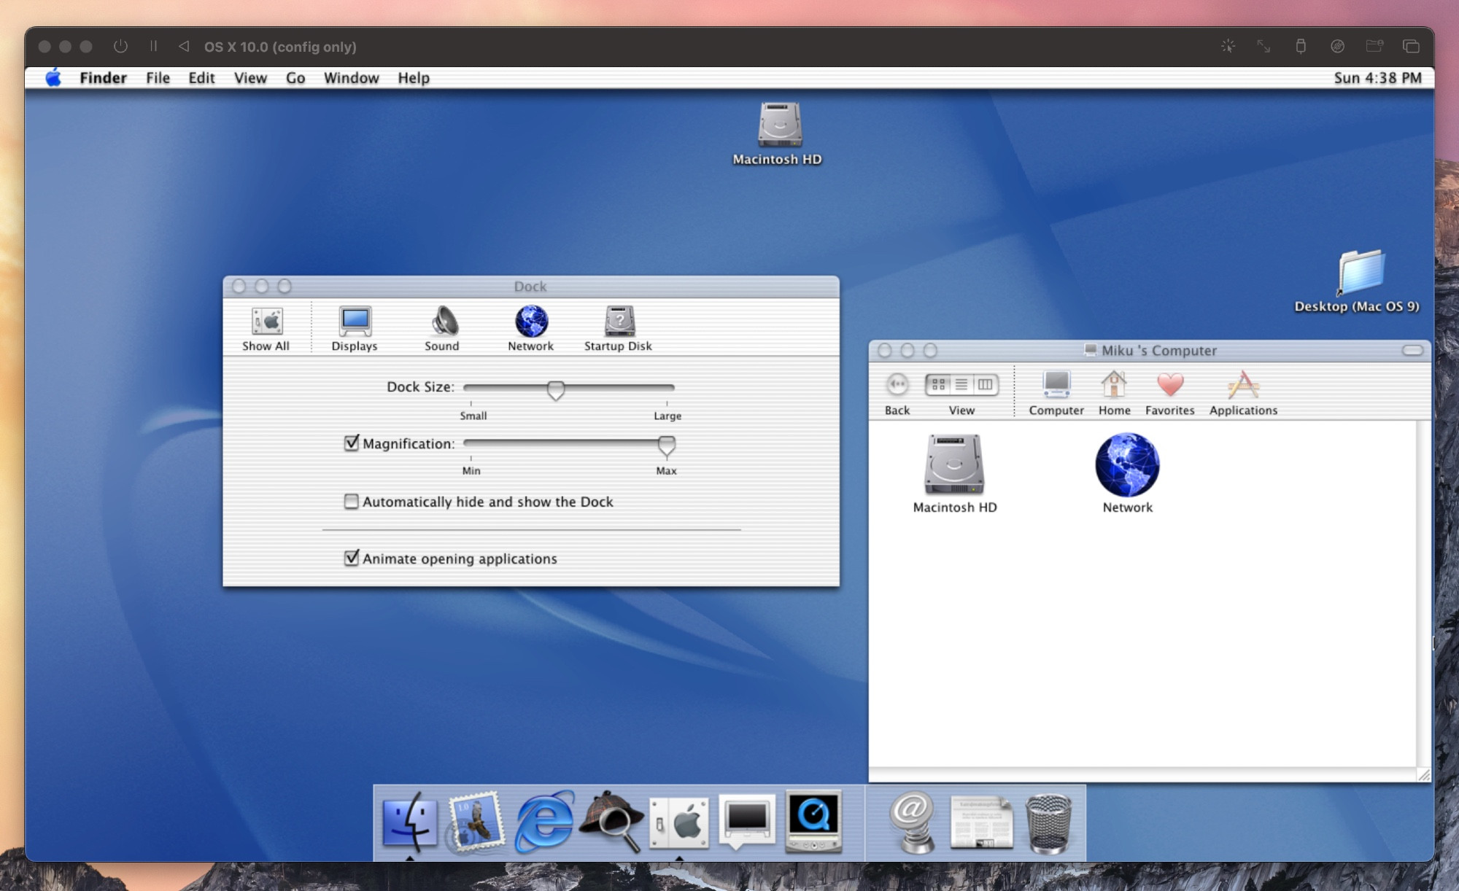1459x891 pixels.
Task: Click System Preferences icon in the Dock
Action: [679, 822]
